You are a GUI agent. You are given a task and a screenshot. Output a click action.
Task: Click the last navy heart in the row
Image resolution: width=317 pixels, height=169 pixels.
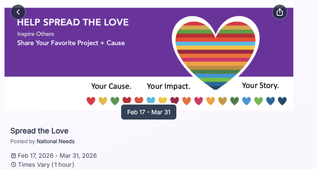(282, 101)
